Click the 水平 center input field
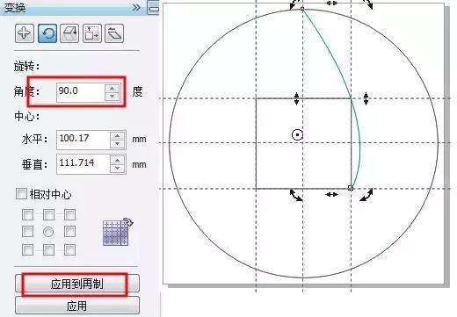Viewport: 457px width, 317px height. point(83,140)
